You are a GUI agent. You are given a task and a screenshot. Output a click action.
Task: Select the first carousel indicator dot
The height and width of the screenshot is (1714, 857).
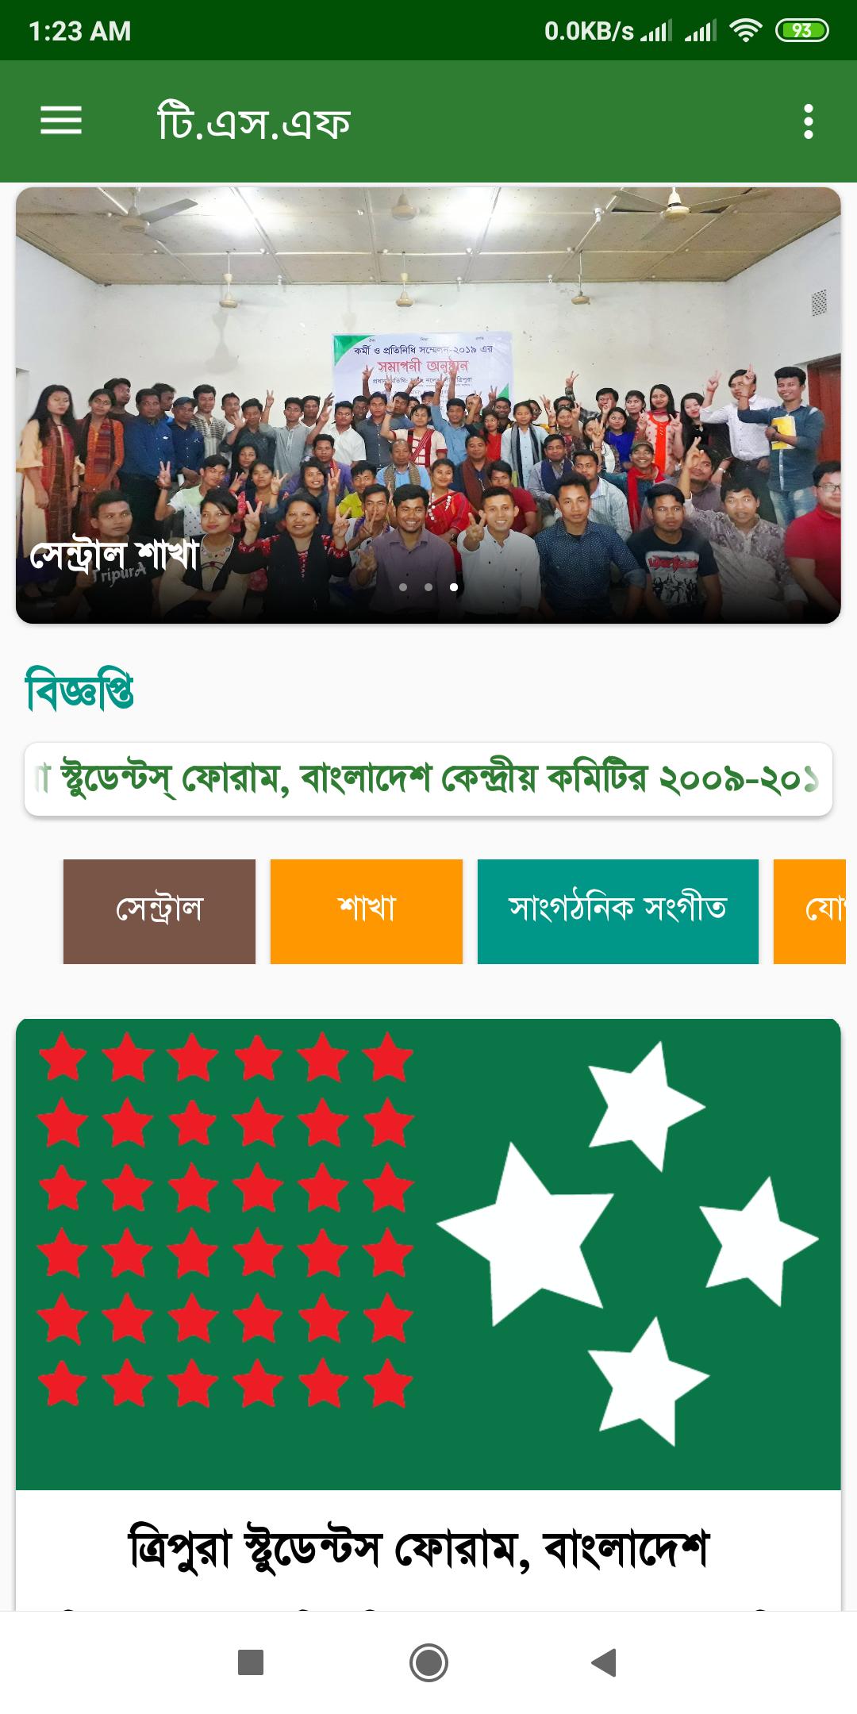pyautogui.click(x=403, y=587)
